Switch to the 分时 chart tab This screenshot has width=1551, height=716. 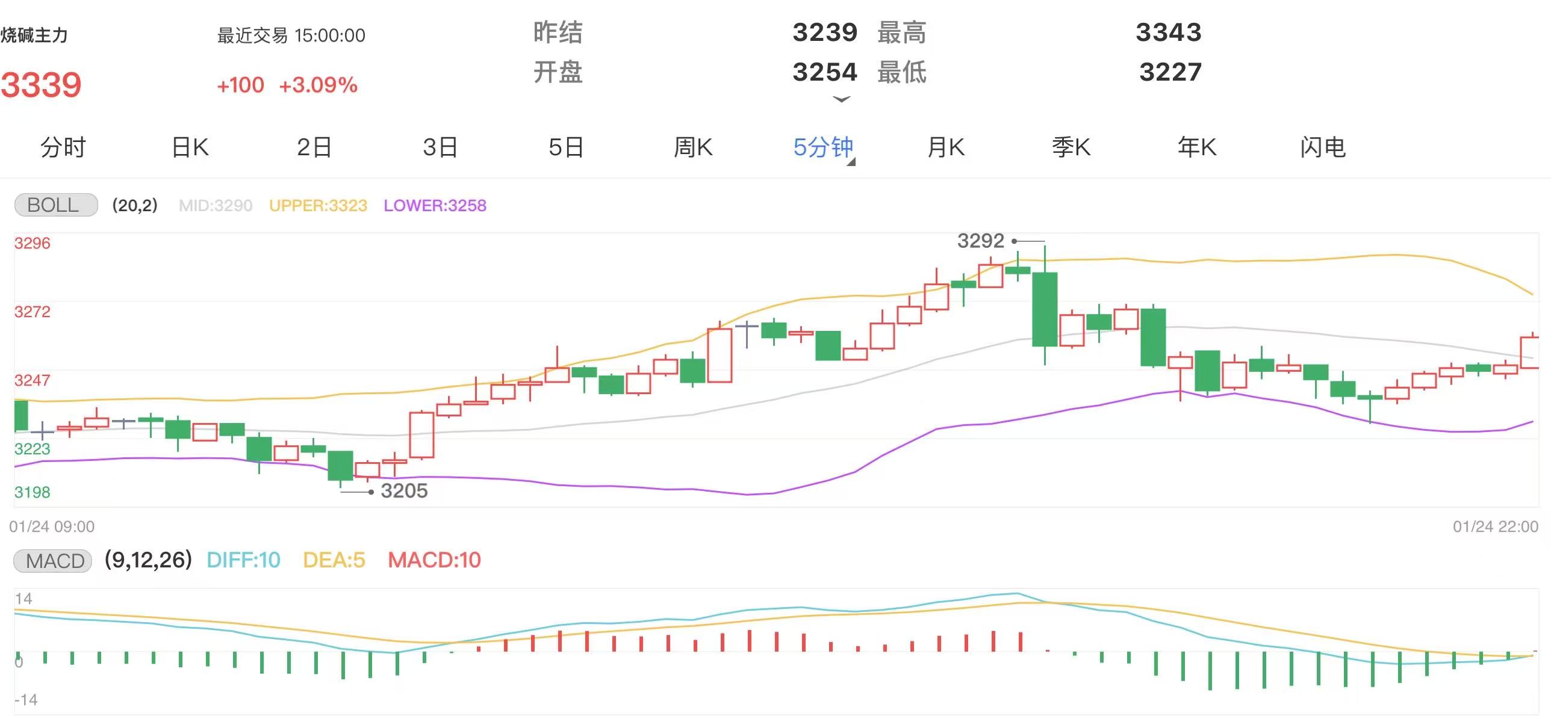pos(63,147)
